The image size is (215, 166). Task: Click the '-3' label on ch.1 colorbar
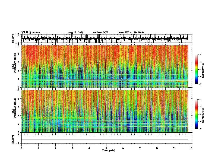tap(200, 55)
